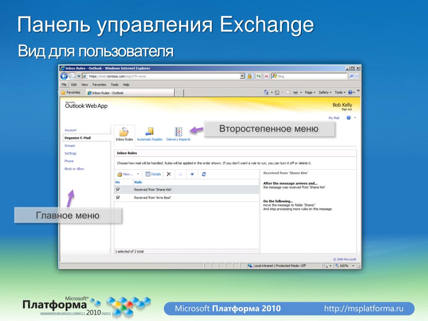Click the RSS feeds icon

[277, 92]
